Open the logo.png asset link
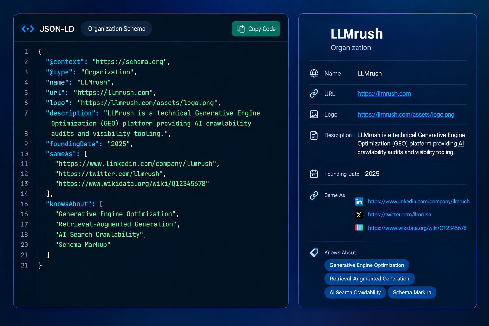This screenshot has height=326, width=489. coord(406,114)
